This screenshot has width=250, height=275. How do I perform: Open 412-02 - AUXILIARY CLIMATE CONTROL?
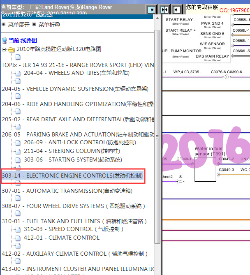point(74,254)
